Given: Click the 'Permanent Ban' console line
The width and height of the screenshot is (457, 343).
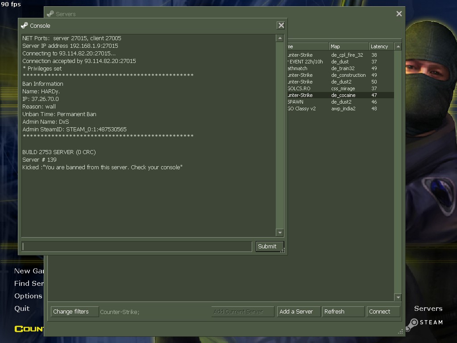Looking at the screenshot, I should coord(59,114).
